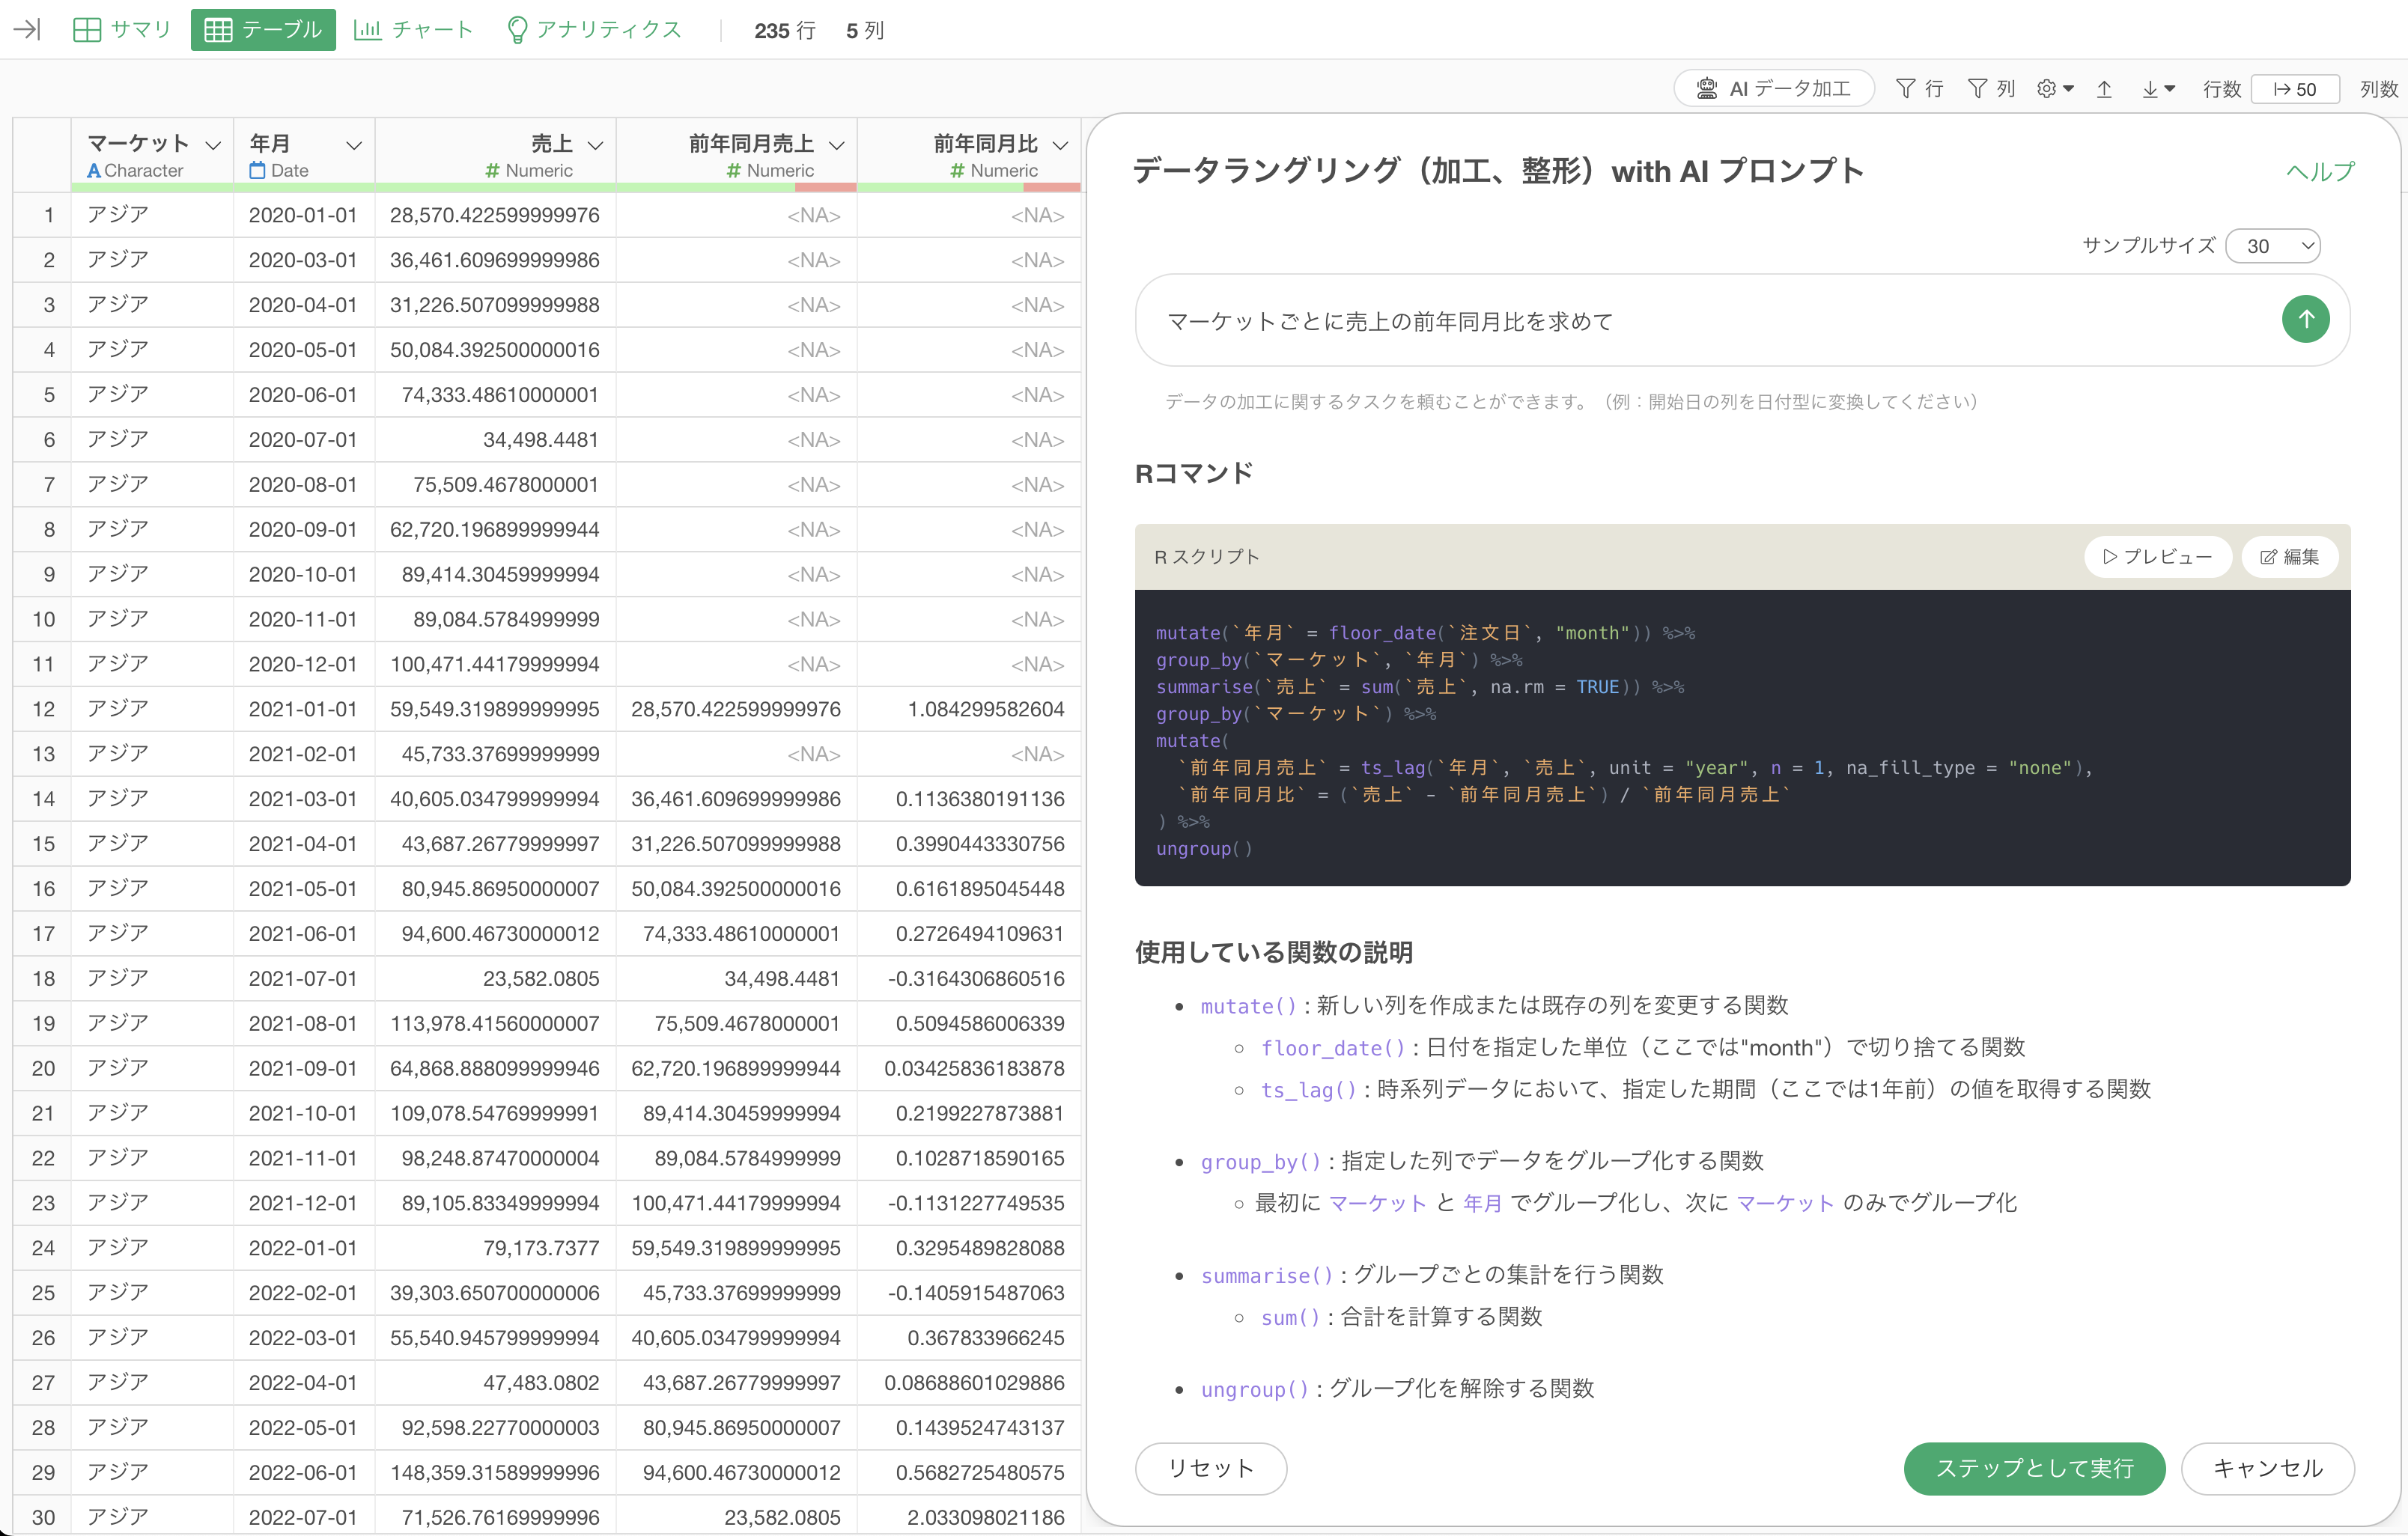Switch to the テーブル tab

coord(263,29)
